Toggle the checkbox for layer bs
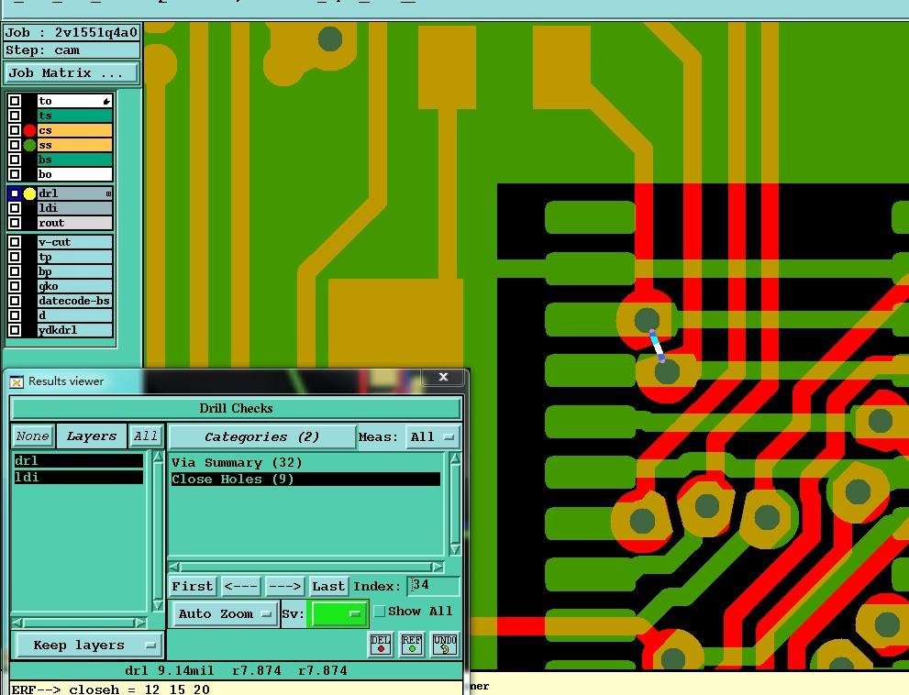This screenshot has width=909, height=695. (15, 160)
